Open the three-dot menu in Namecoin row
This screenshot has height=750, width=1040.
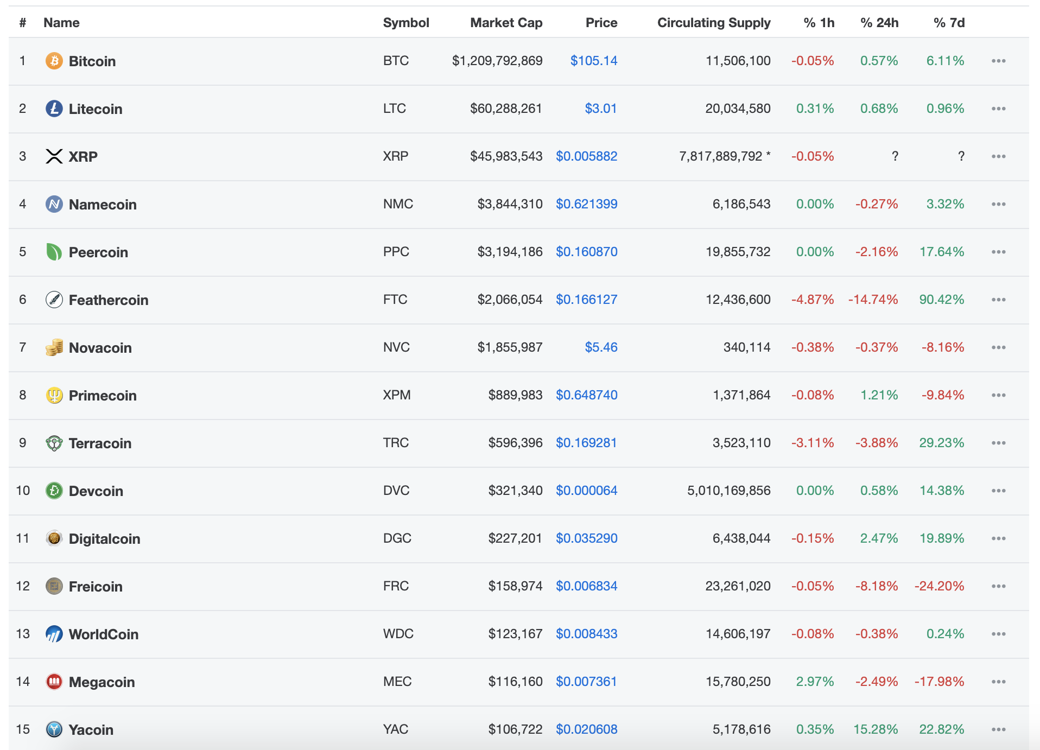tap(998, 204)
